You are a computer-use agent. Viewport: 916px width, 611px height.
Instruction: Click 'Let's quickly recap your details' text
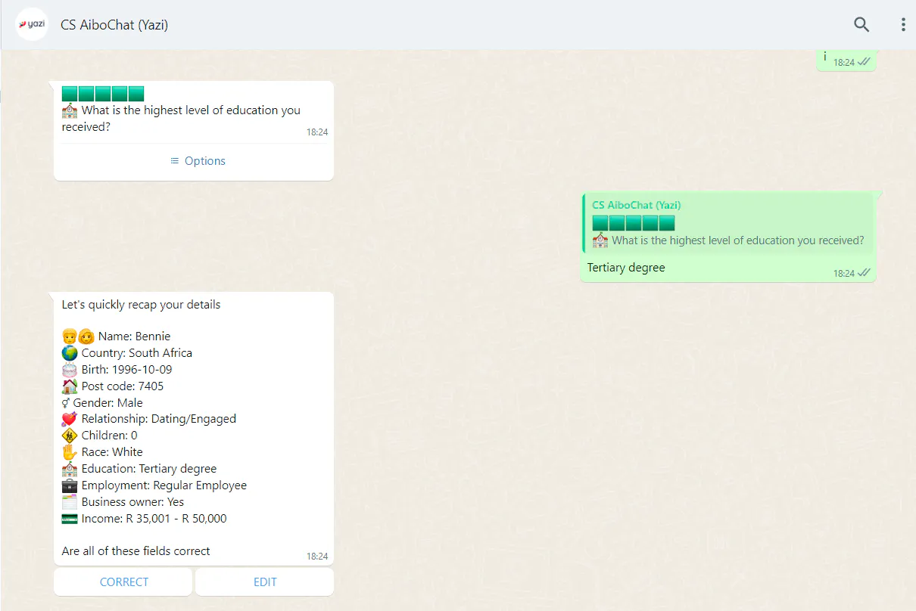(141, 305)
